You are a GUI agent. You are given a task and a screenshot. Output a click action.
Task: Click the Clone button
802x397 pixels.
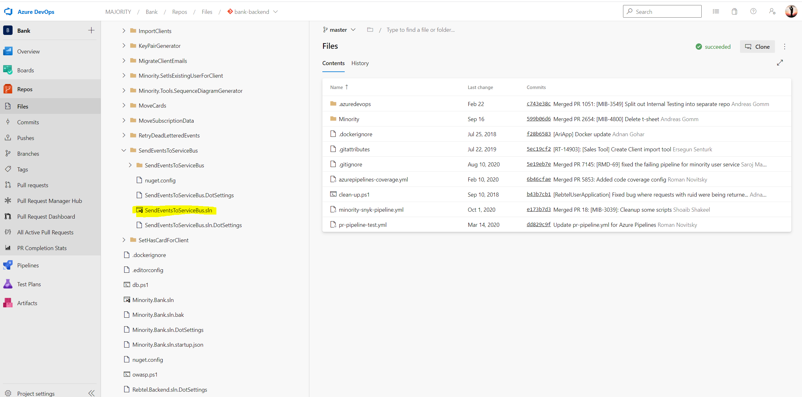click(x=757, y=47)
